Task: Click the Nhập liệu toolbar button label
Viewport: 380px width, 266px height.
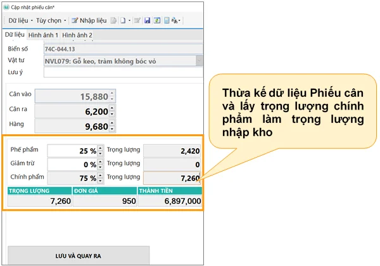Action: [x=92, y=20]
